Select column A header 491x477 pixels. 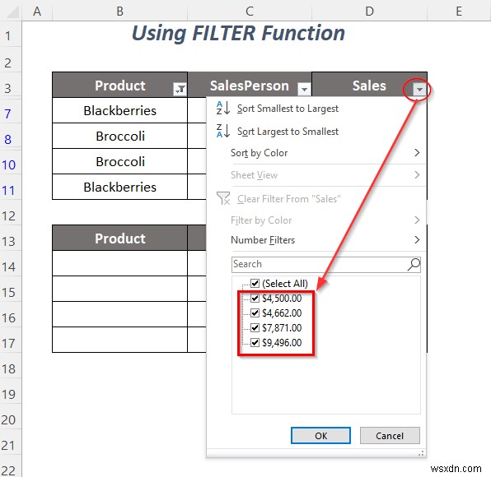tap(37, 12)
